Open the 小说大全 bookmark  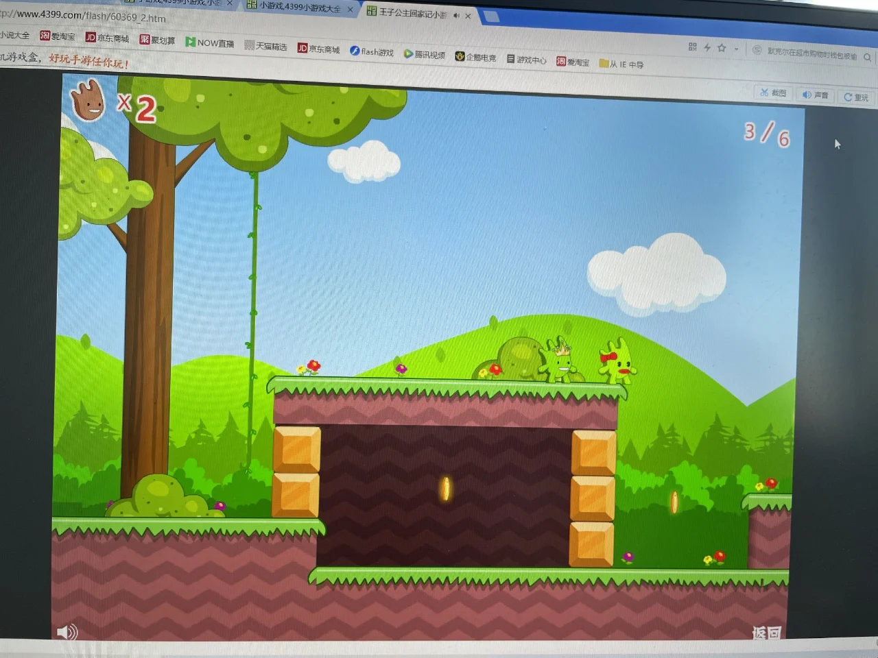pos(14,34)
